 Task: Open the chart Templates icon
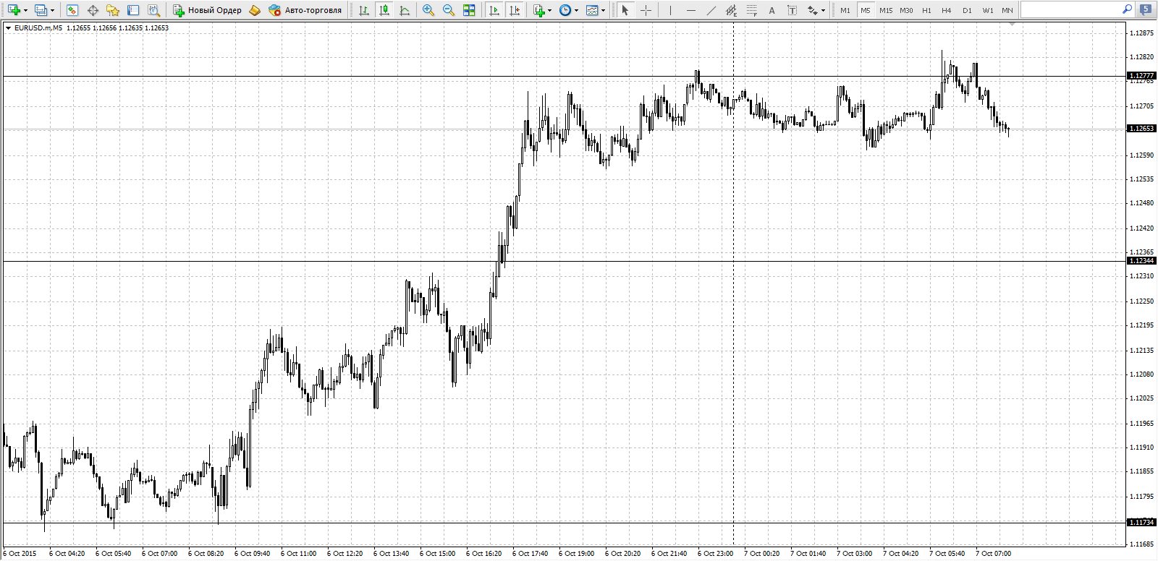click(x=592, y=10)
